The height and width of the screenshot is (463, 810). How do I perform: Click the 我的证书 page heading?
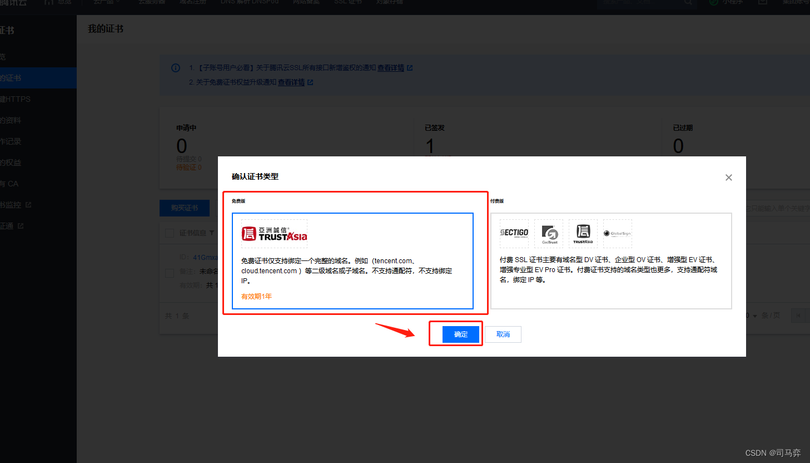tap(106, 29)
